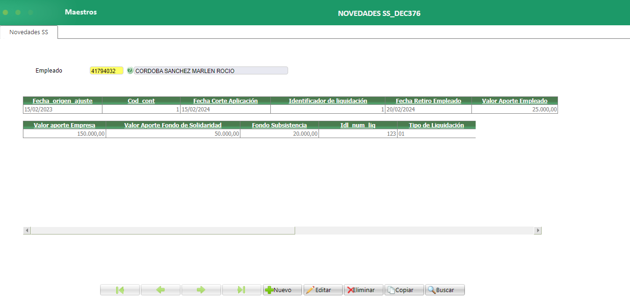Click the horizontal scrollbar right arrow
This screenshot has height=308, width=630.
(x=538, y=230)
